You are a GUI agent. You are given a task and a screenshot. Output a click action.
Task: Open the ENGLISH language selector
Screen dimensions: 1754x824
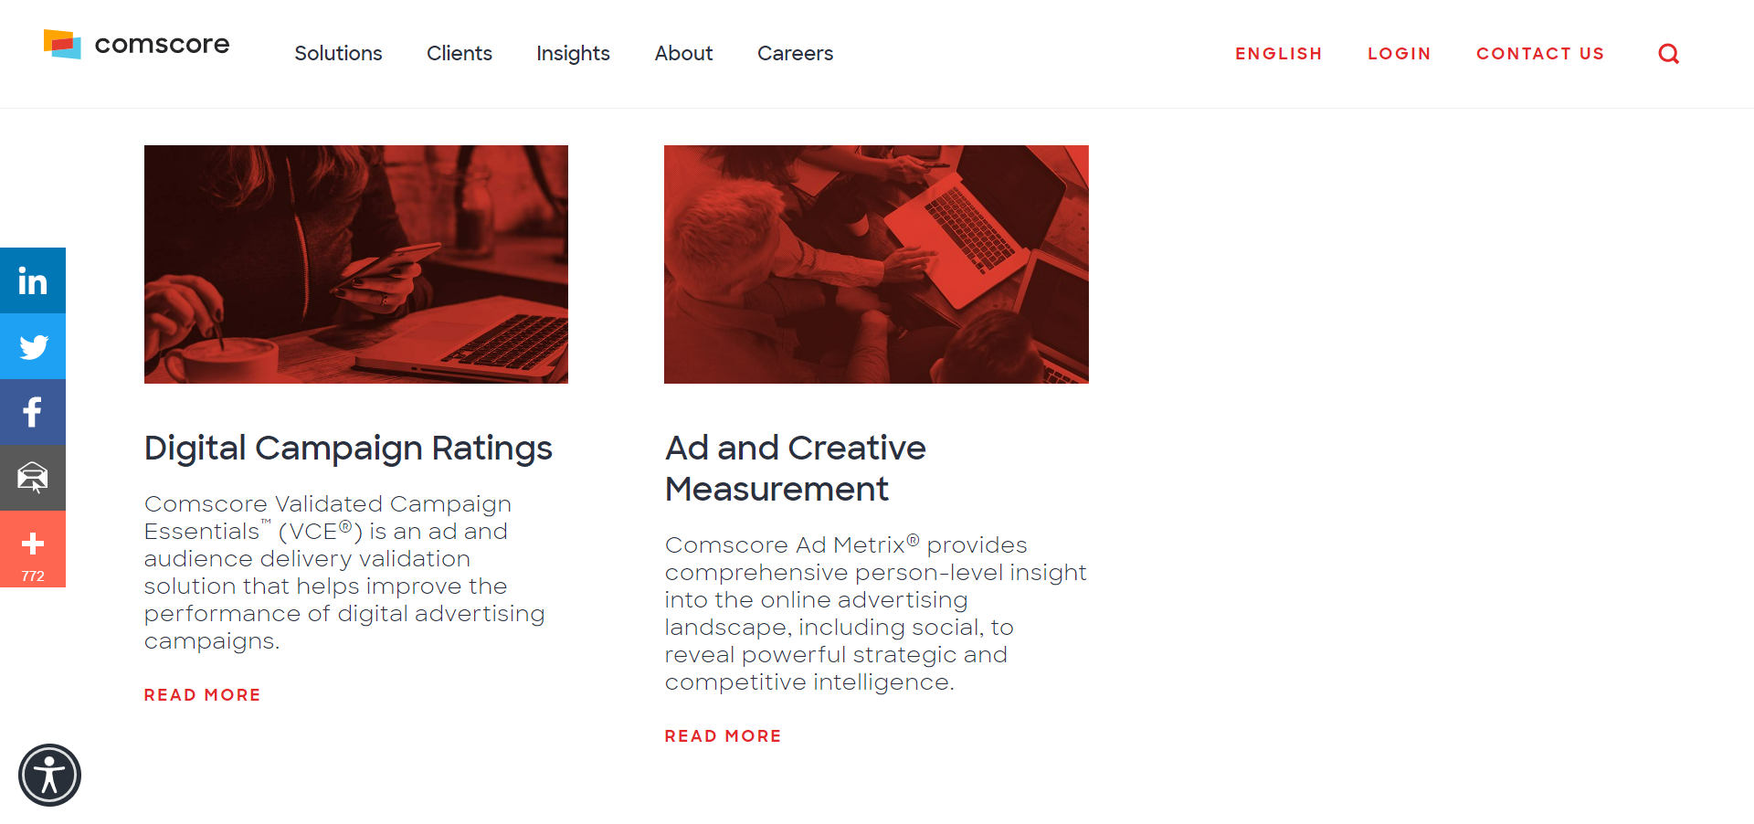tap(1278, 54)
